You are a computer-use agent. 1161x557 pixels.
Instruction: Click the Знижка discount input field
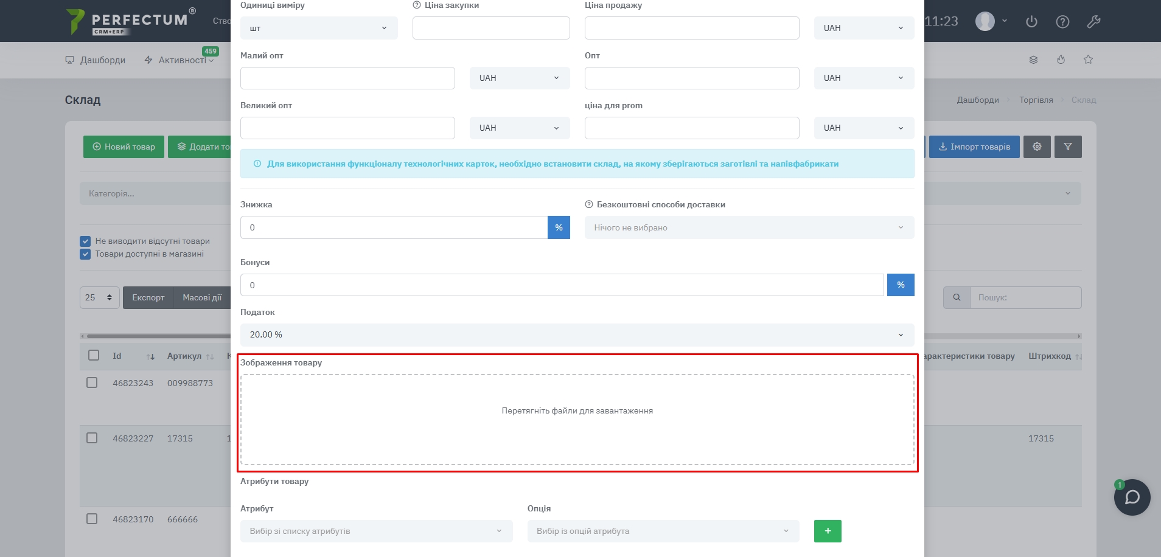pos(394,227)
